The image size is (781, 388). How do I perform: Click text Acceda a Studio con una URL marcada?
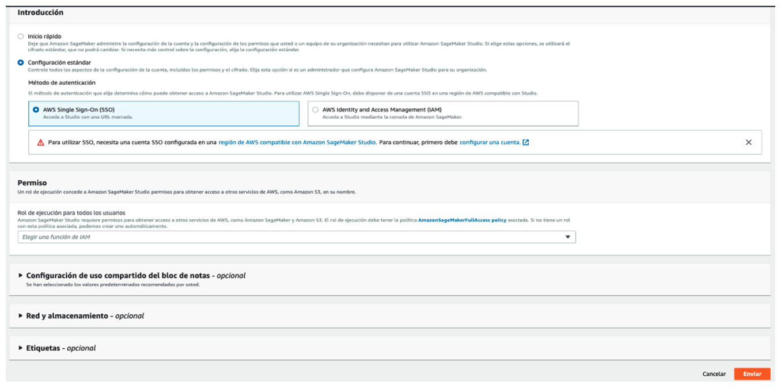[88, 117]
